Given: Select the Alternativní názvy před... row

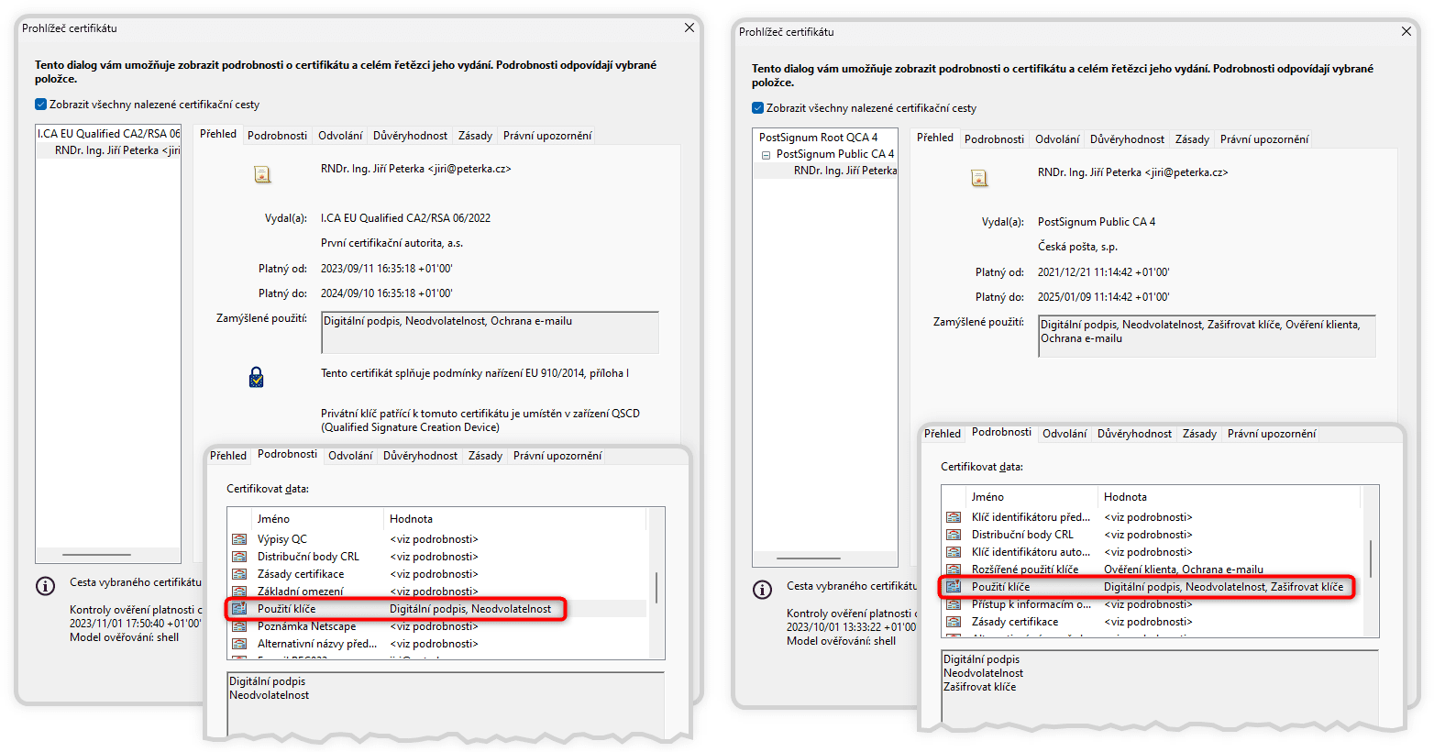Looking at the screenshot, I should tap(316, 644).
